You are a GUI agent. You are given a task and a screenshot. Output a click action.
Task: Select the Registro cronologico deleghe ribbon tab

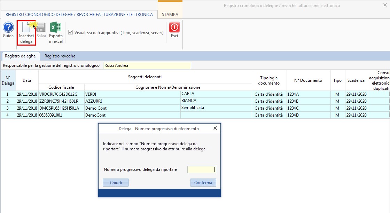[79, 14]
